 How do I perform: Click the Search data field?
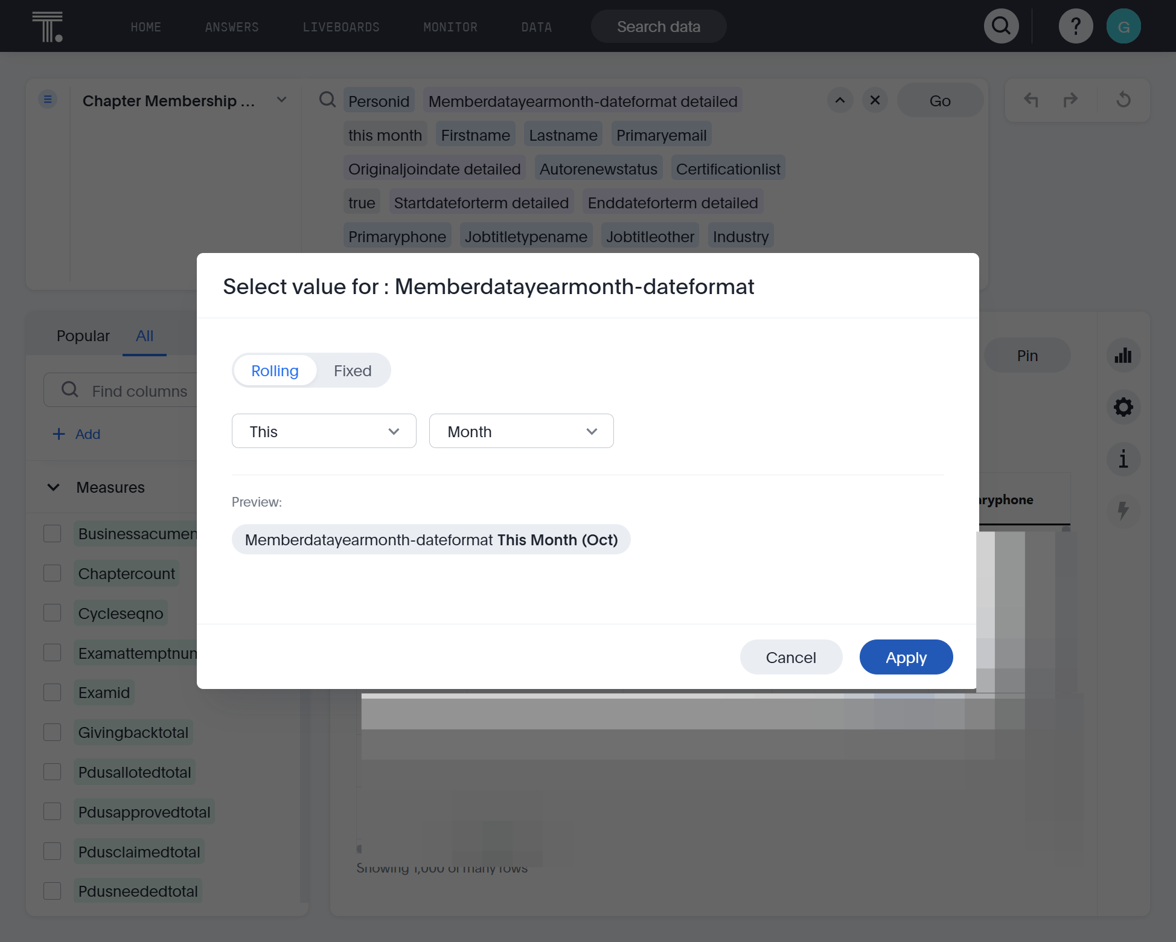[x=659, y=27]
